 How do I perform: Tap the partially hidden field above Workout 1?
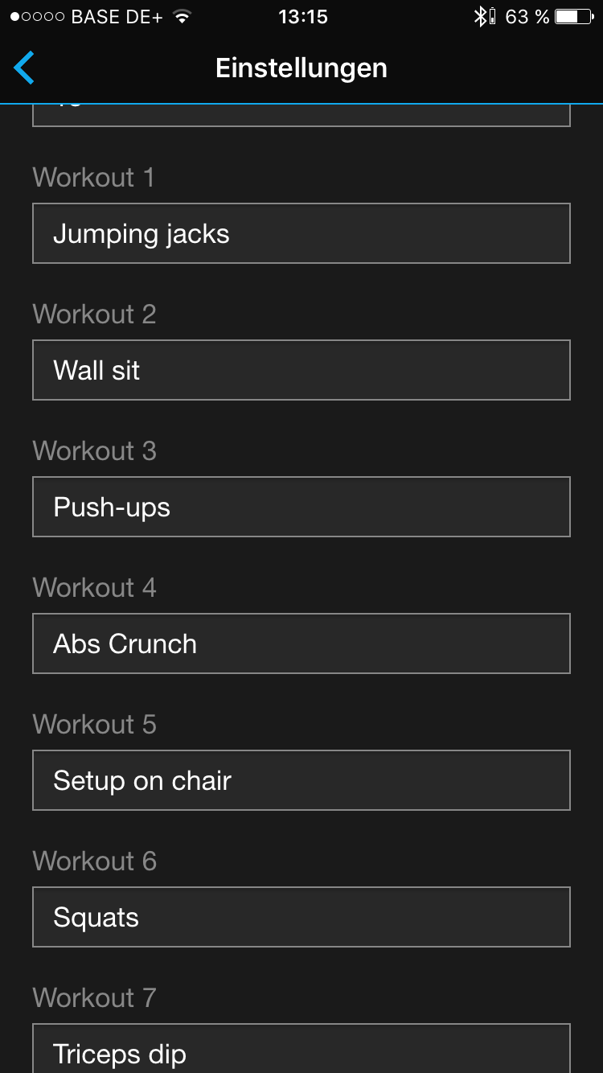coord(301,115)
